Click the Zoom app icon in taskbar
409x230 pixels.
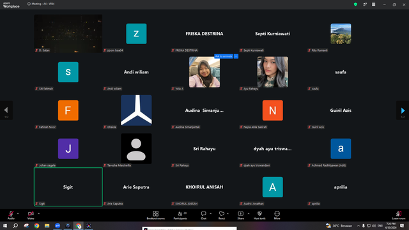coord(58,226)
